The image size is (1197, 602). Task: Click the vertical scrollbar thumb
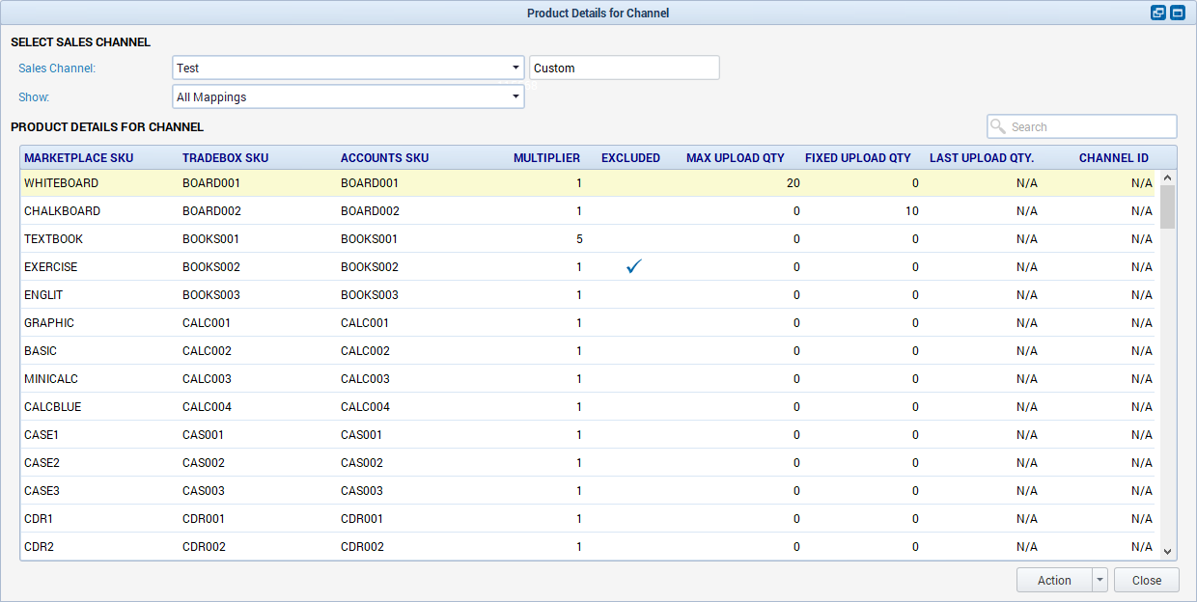pyautogui.click(x=1167, y=206)
